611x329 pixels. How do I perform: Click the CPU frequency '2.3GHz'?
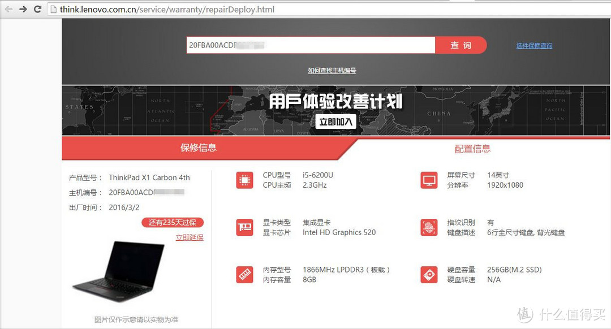(315, 185)
